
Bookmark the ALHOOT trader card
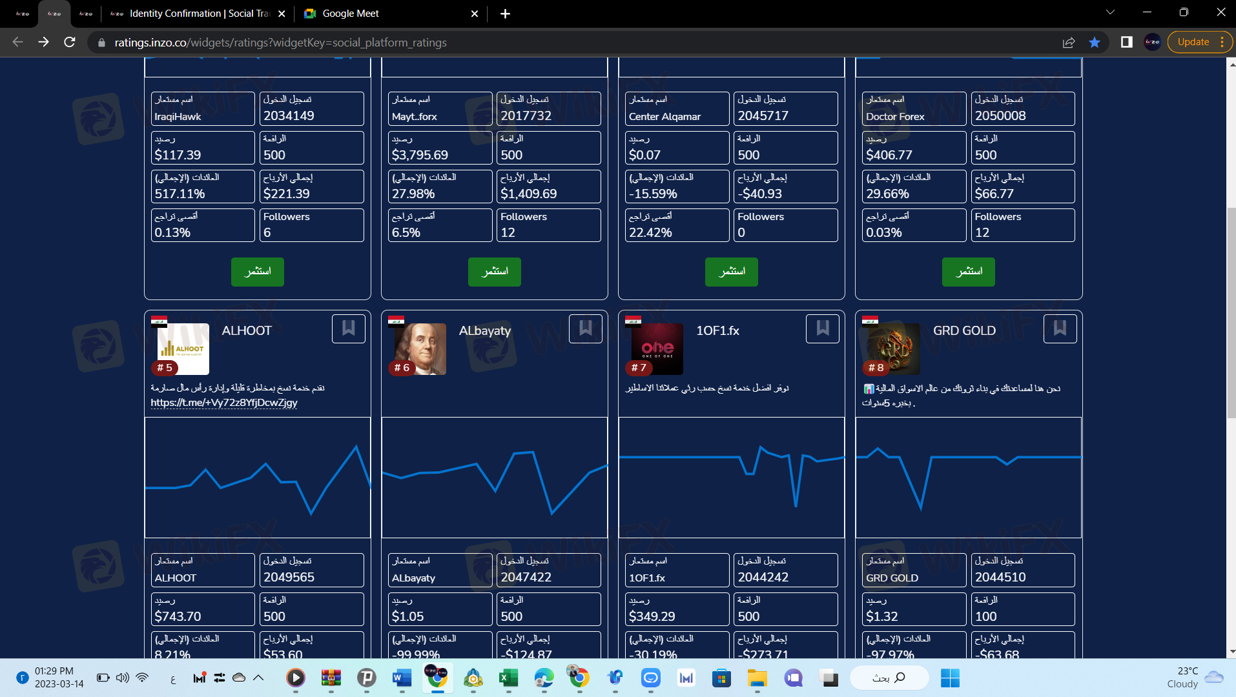pyautogui.click(x=349, y=328)
